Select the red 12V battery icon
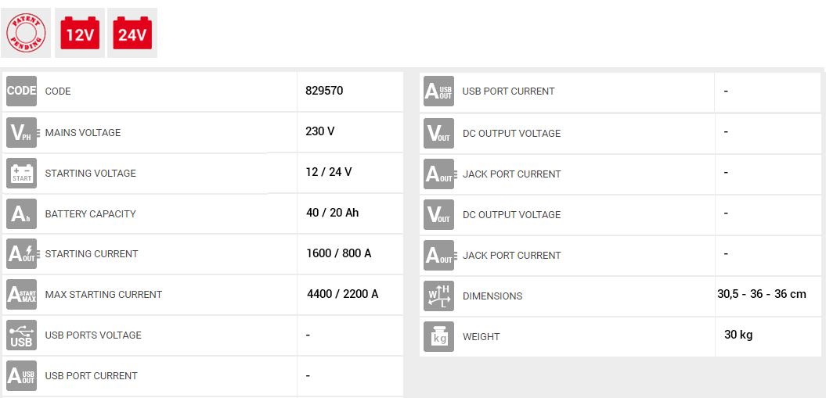The width and height of the screenshot is (826, 398). coord(80,33)
